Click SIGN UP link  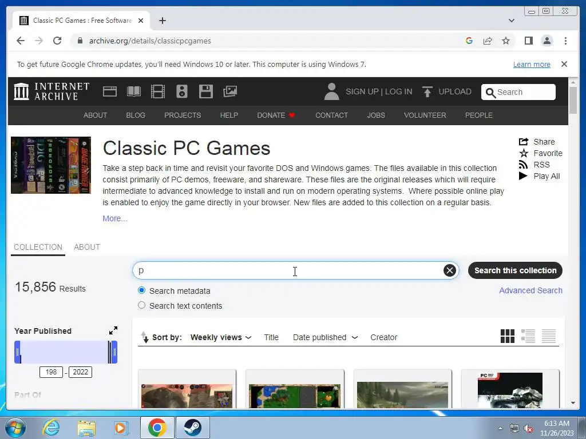tap(362, 91)
